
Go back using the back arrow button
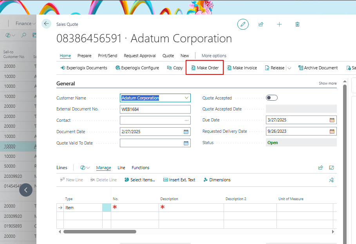(46, 23)
